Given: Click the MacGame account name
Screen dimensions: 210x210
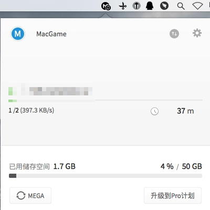Looking at the screenshot, I should [x=51, y=34].
